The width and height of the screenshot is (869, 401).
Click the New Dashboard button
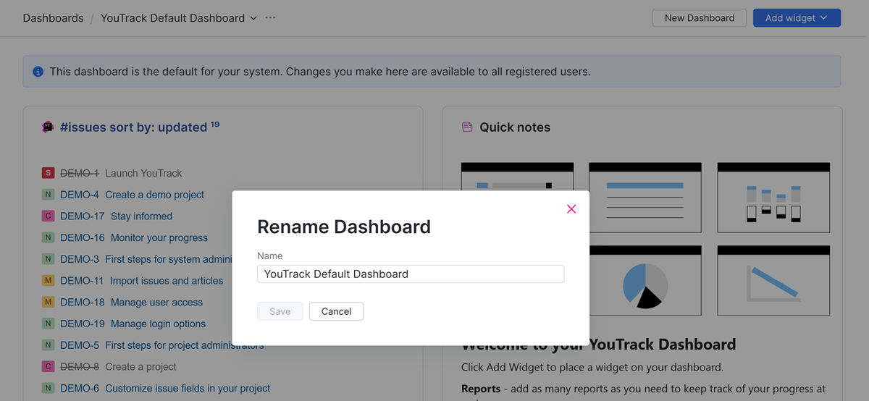(699, 18)
